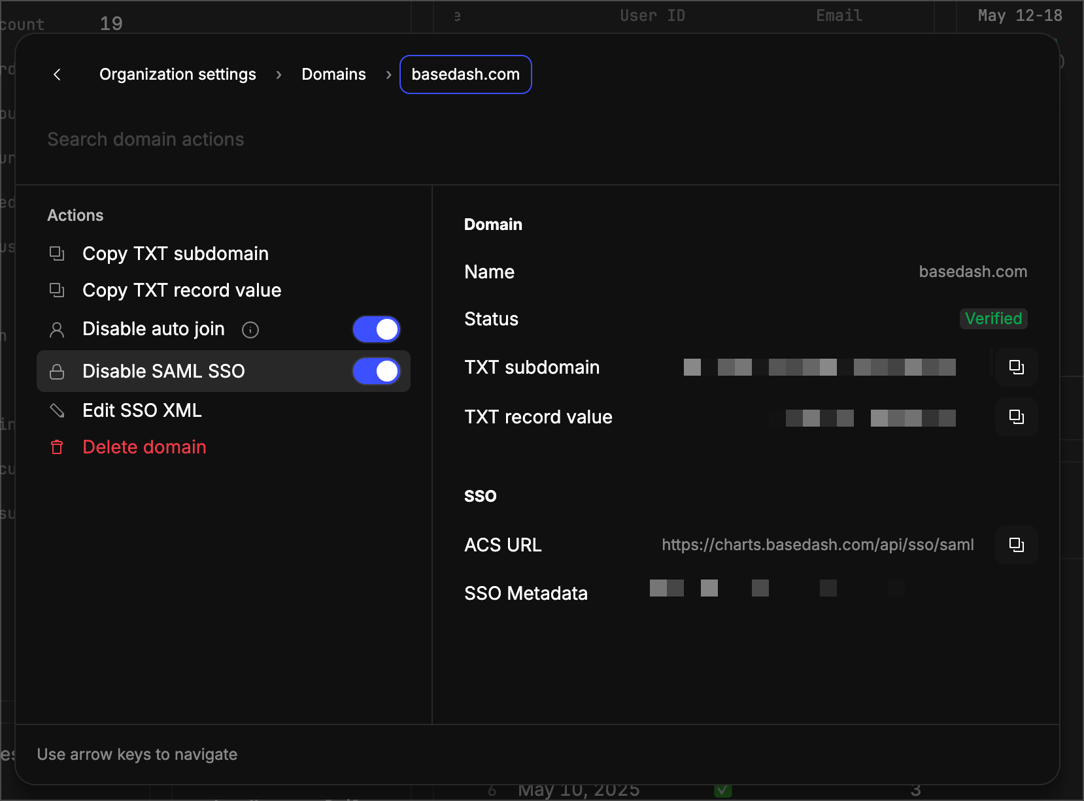Image resolution: width=1084 pixels, height=801 pixels.
Task: Click the person icon by Disable auto join
Action: tap(58, 330)
